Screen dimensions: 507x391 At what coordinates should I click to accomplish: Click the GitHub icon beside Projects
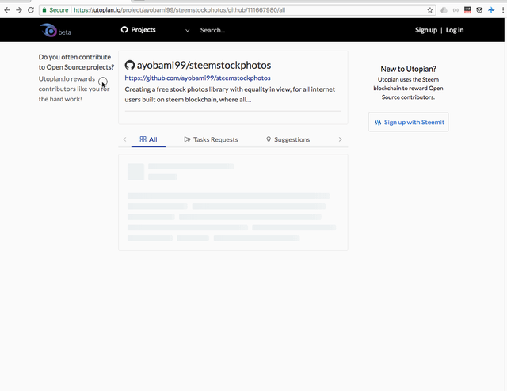tap(124, 30)
